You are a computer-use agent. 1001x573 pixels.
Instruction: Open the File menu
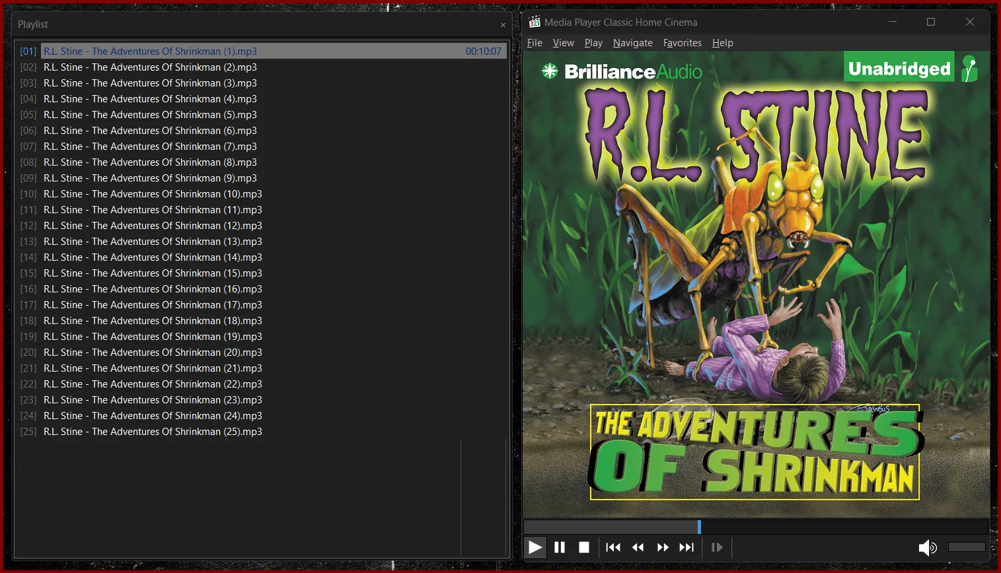pos(535,43)
